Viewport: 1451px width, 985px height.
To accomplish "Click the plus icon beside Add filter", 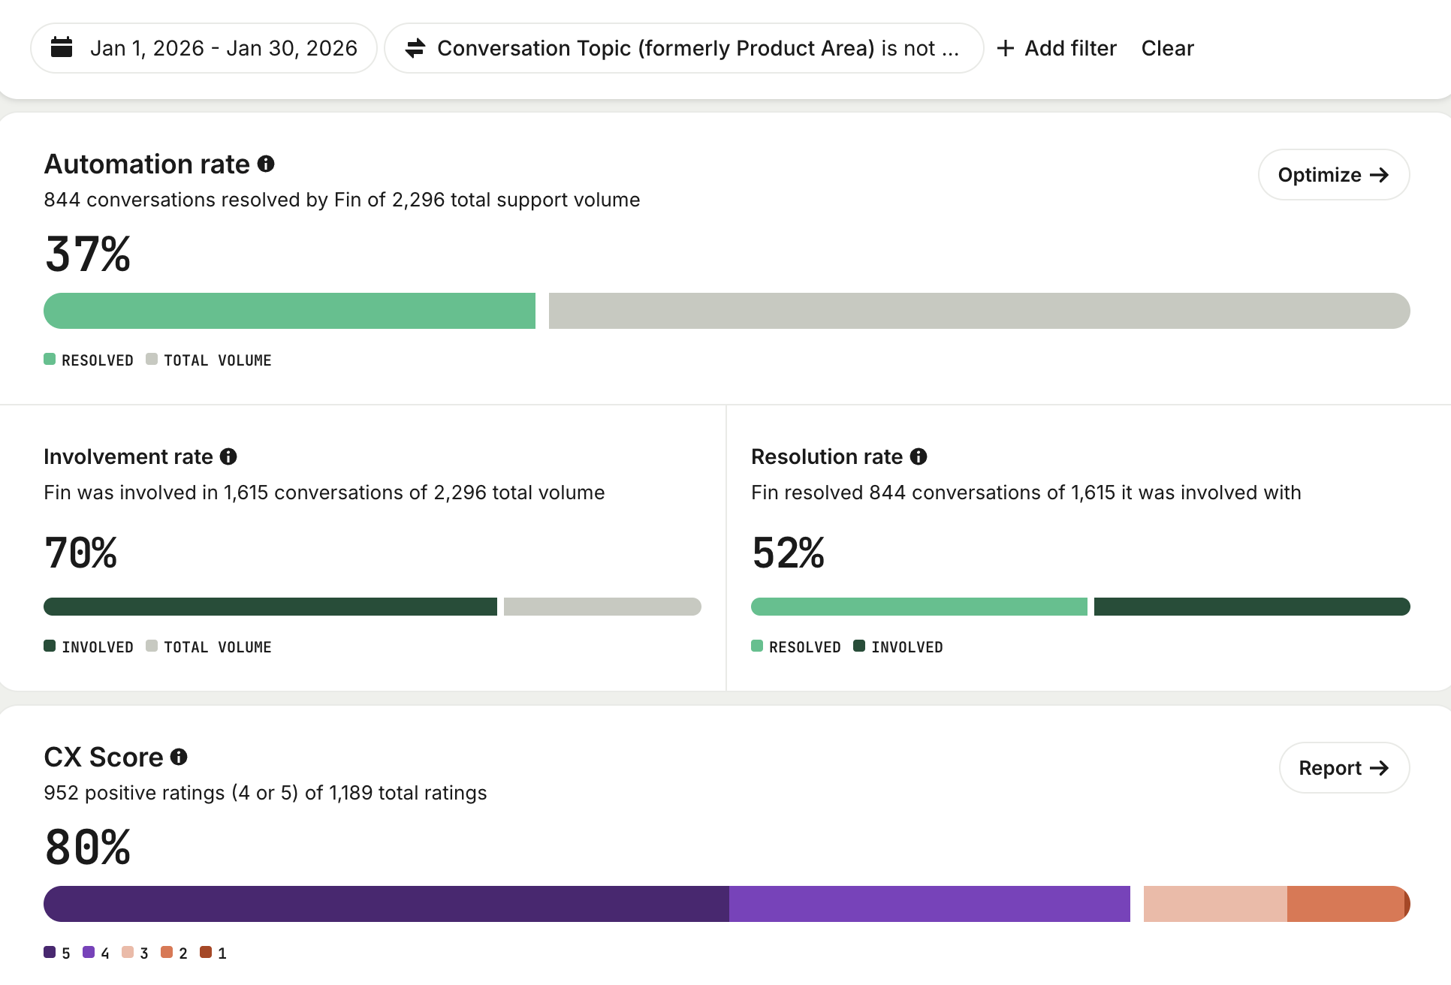I will pyautogui.click(x=1005, y=48).
